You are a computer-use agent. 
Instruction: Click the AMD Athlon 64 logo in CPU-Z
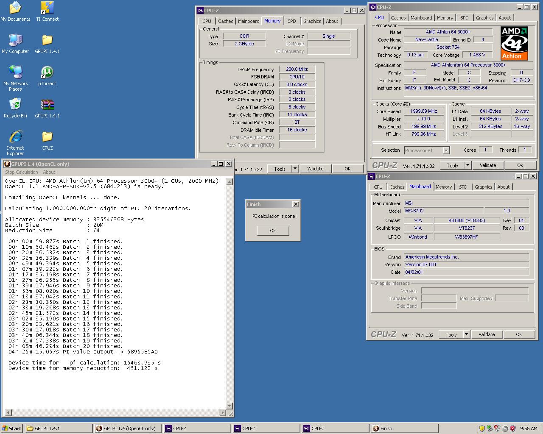pos(514,43)
